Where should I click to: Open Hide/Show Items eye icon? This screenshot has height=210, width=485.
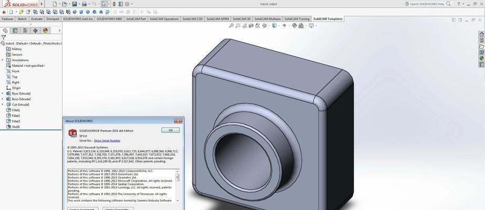coord(284,26)
